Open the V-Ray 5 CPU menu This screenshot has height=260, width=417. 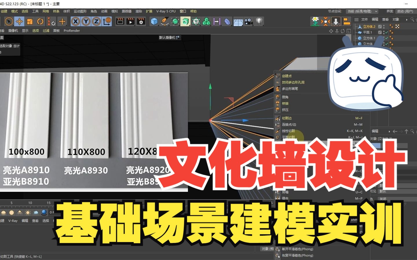(x=166, y=11)
